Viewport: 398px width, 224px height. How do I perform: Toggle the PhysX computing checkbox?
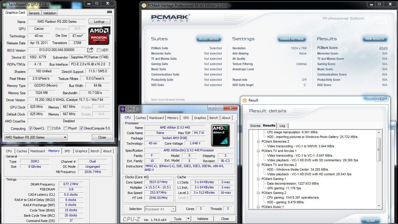tap(66, 128)
